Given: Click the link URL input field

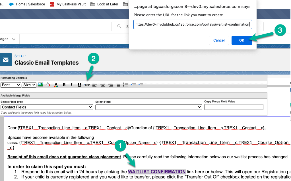Looking at the screenshot, I should pos(193,24).
